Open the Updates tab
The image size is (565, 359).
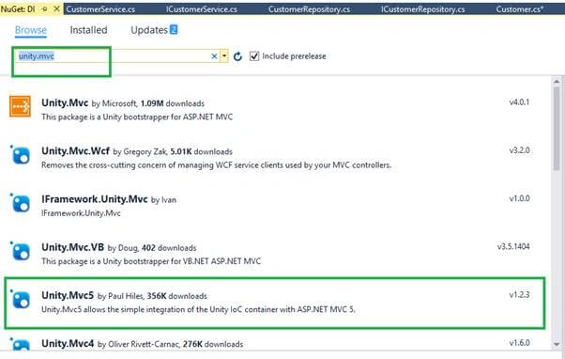tap(149, 30)
